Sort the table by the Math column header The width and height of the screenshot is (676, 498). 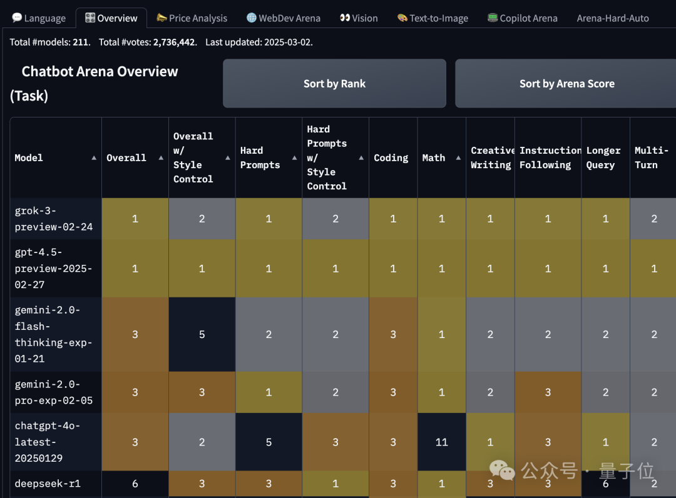coord(434,157)
